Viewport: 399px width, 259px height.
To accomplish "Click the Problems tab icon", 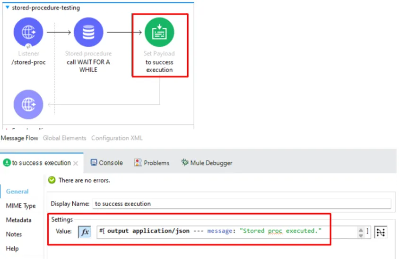I will point(138,162).
